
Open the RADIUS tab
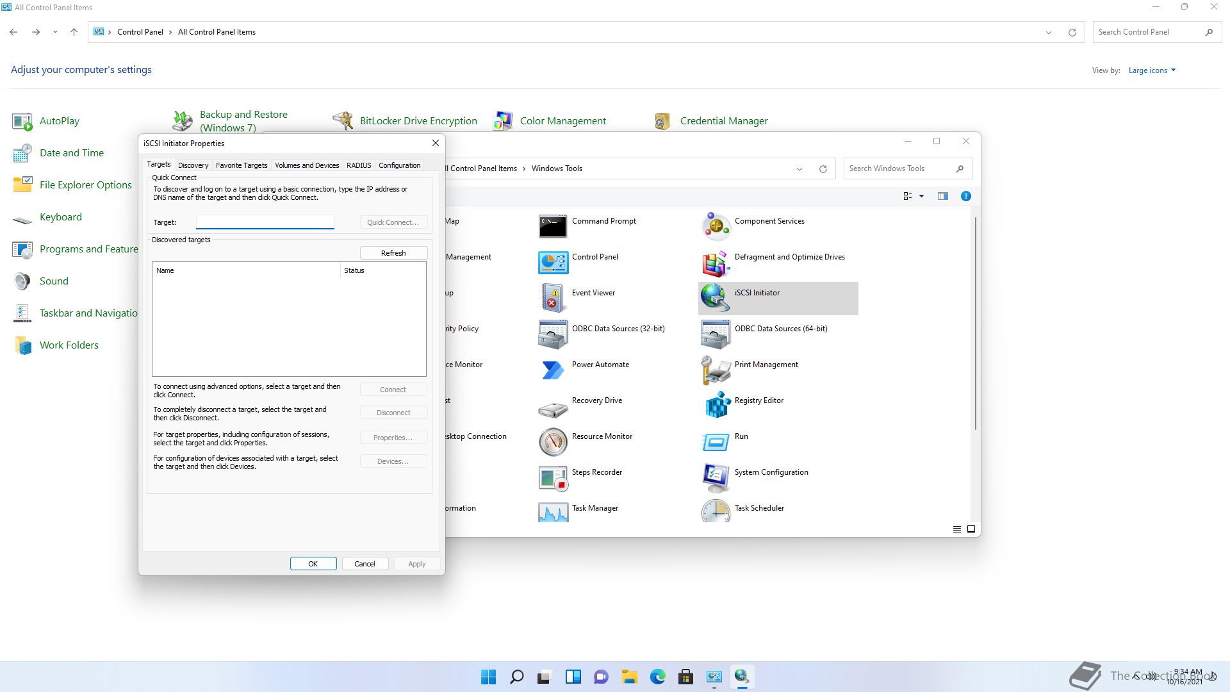coord(359,165)
